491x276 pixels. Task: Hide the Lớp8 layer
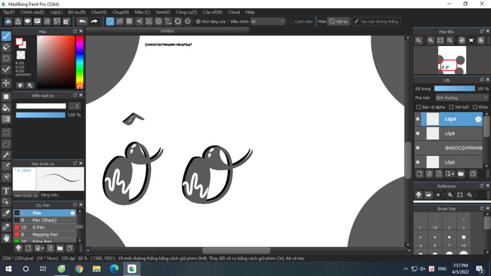coord(418,134)
